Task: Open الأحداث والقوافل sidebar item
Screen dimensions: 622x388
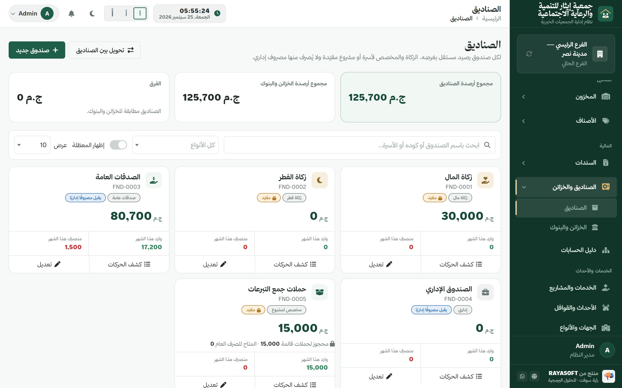Action: click(x=566, y=308)
